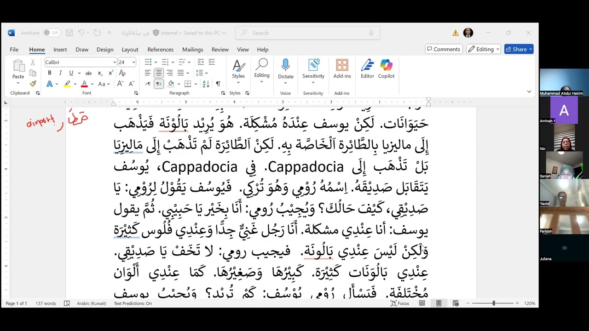The height and width of the screenshot is (331, 589).
Task: Open accessibility proofing icon in status bar
Action: (x=67, y=303)
